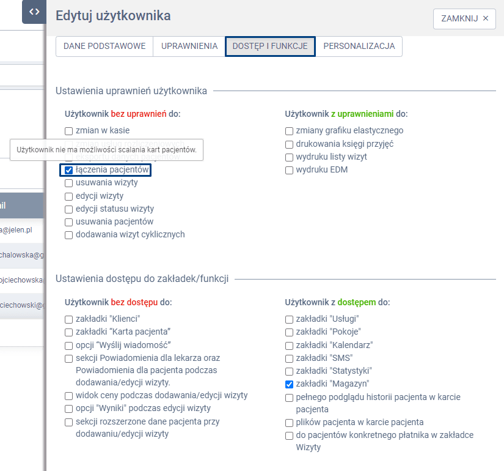The height and width of the screenshot is (471, 504).
Task: Uncheck the zakładki "Magazyn" checkbox
Action: point(289,384)
